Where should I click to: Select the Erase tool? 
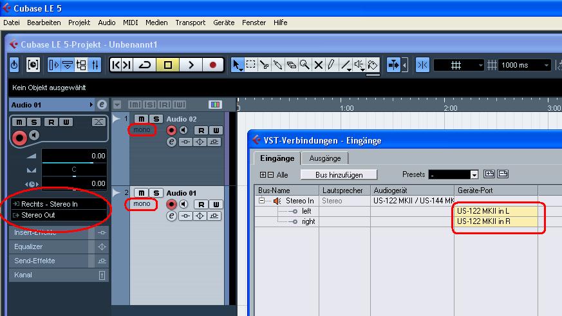pyautogui.click(x=292, y=65)
